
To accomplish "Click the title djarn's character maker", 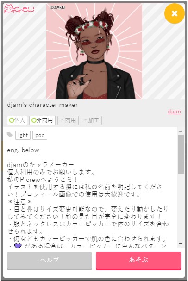I will point(42,105).
